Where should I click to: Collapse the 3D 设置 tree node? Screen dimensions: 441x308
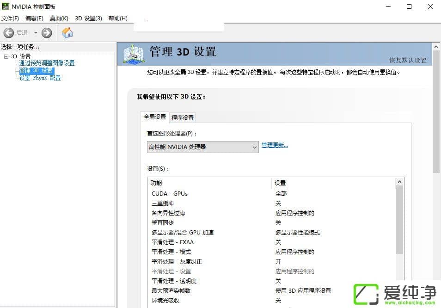[6, 56]
